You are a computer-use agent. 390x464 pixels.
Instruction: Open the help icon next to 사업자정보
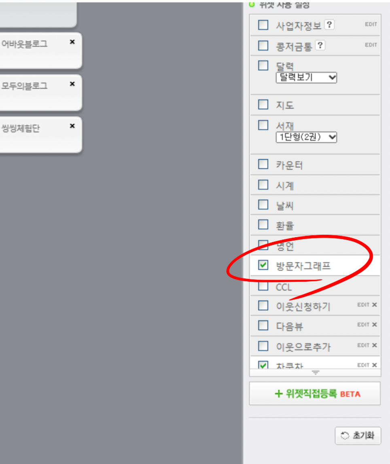click(x=329, y=25)
